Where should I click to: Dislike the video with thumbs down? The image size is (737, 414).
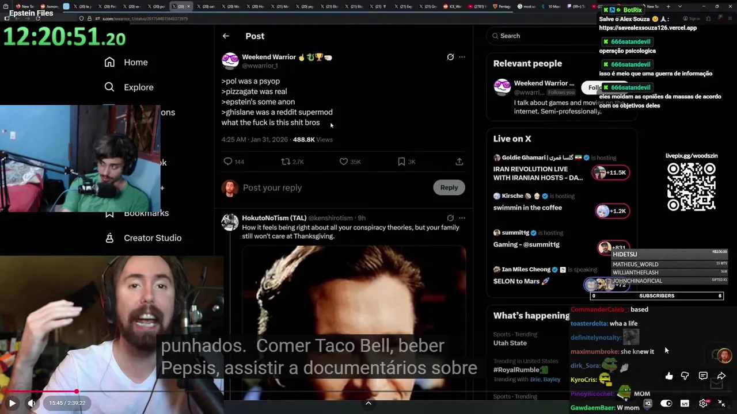click(685, 376)
